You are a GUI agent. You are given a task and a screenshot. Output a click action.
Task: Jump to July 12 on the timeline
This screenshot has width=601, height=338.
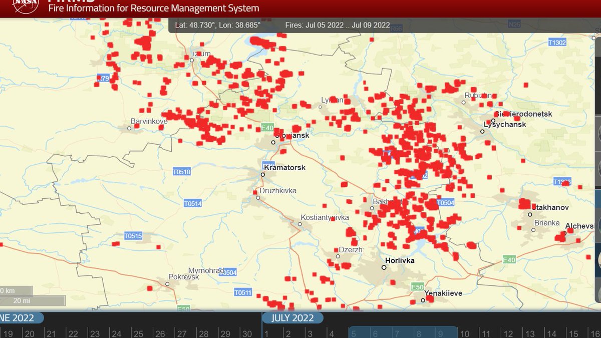508,333
